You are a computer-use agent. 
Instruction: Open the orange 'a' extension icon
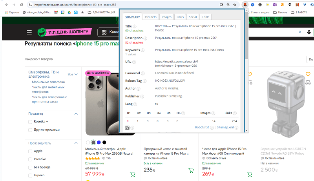point(282,5)
